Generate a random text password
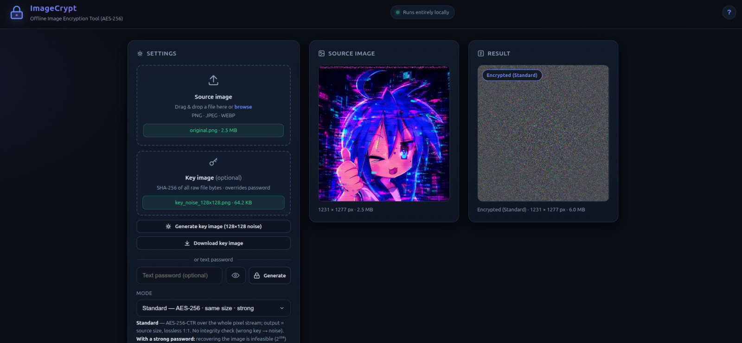This screenshot has width=742, height=343. 270,275
